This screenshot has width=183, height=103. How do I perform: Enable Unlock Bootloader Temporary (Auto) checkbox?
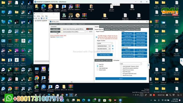click(x=121, y=66)
